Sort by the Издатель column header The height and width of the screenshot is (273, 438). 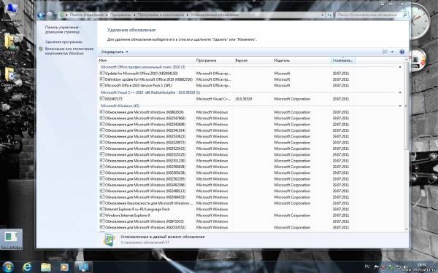[302, 60]
